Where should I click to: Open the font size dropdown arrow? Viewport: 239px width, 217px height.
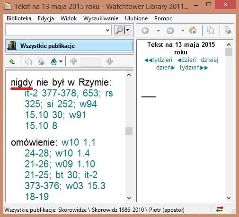pyautogui.click(x=61, y=61)
